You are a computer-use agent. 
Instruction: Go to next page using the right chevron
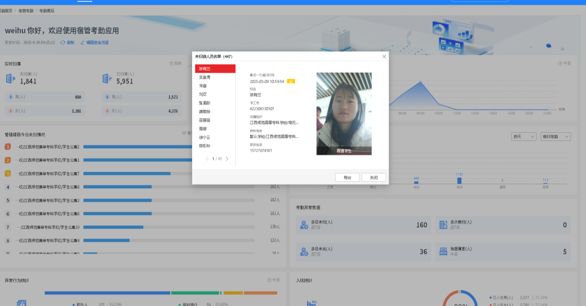click(227, 159)
